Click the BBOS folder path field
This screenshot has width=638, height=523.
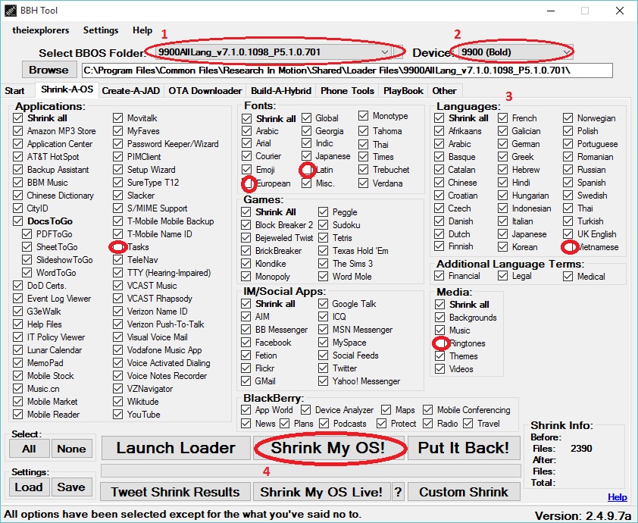click(x=347, y=70)
